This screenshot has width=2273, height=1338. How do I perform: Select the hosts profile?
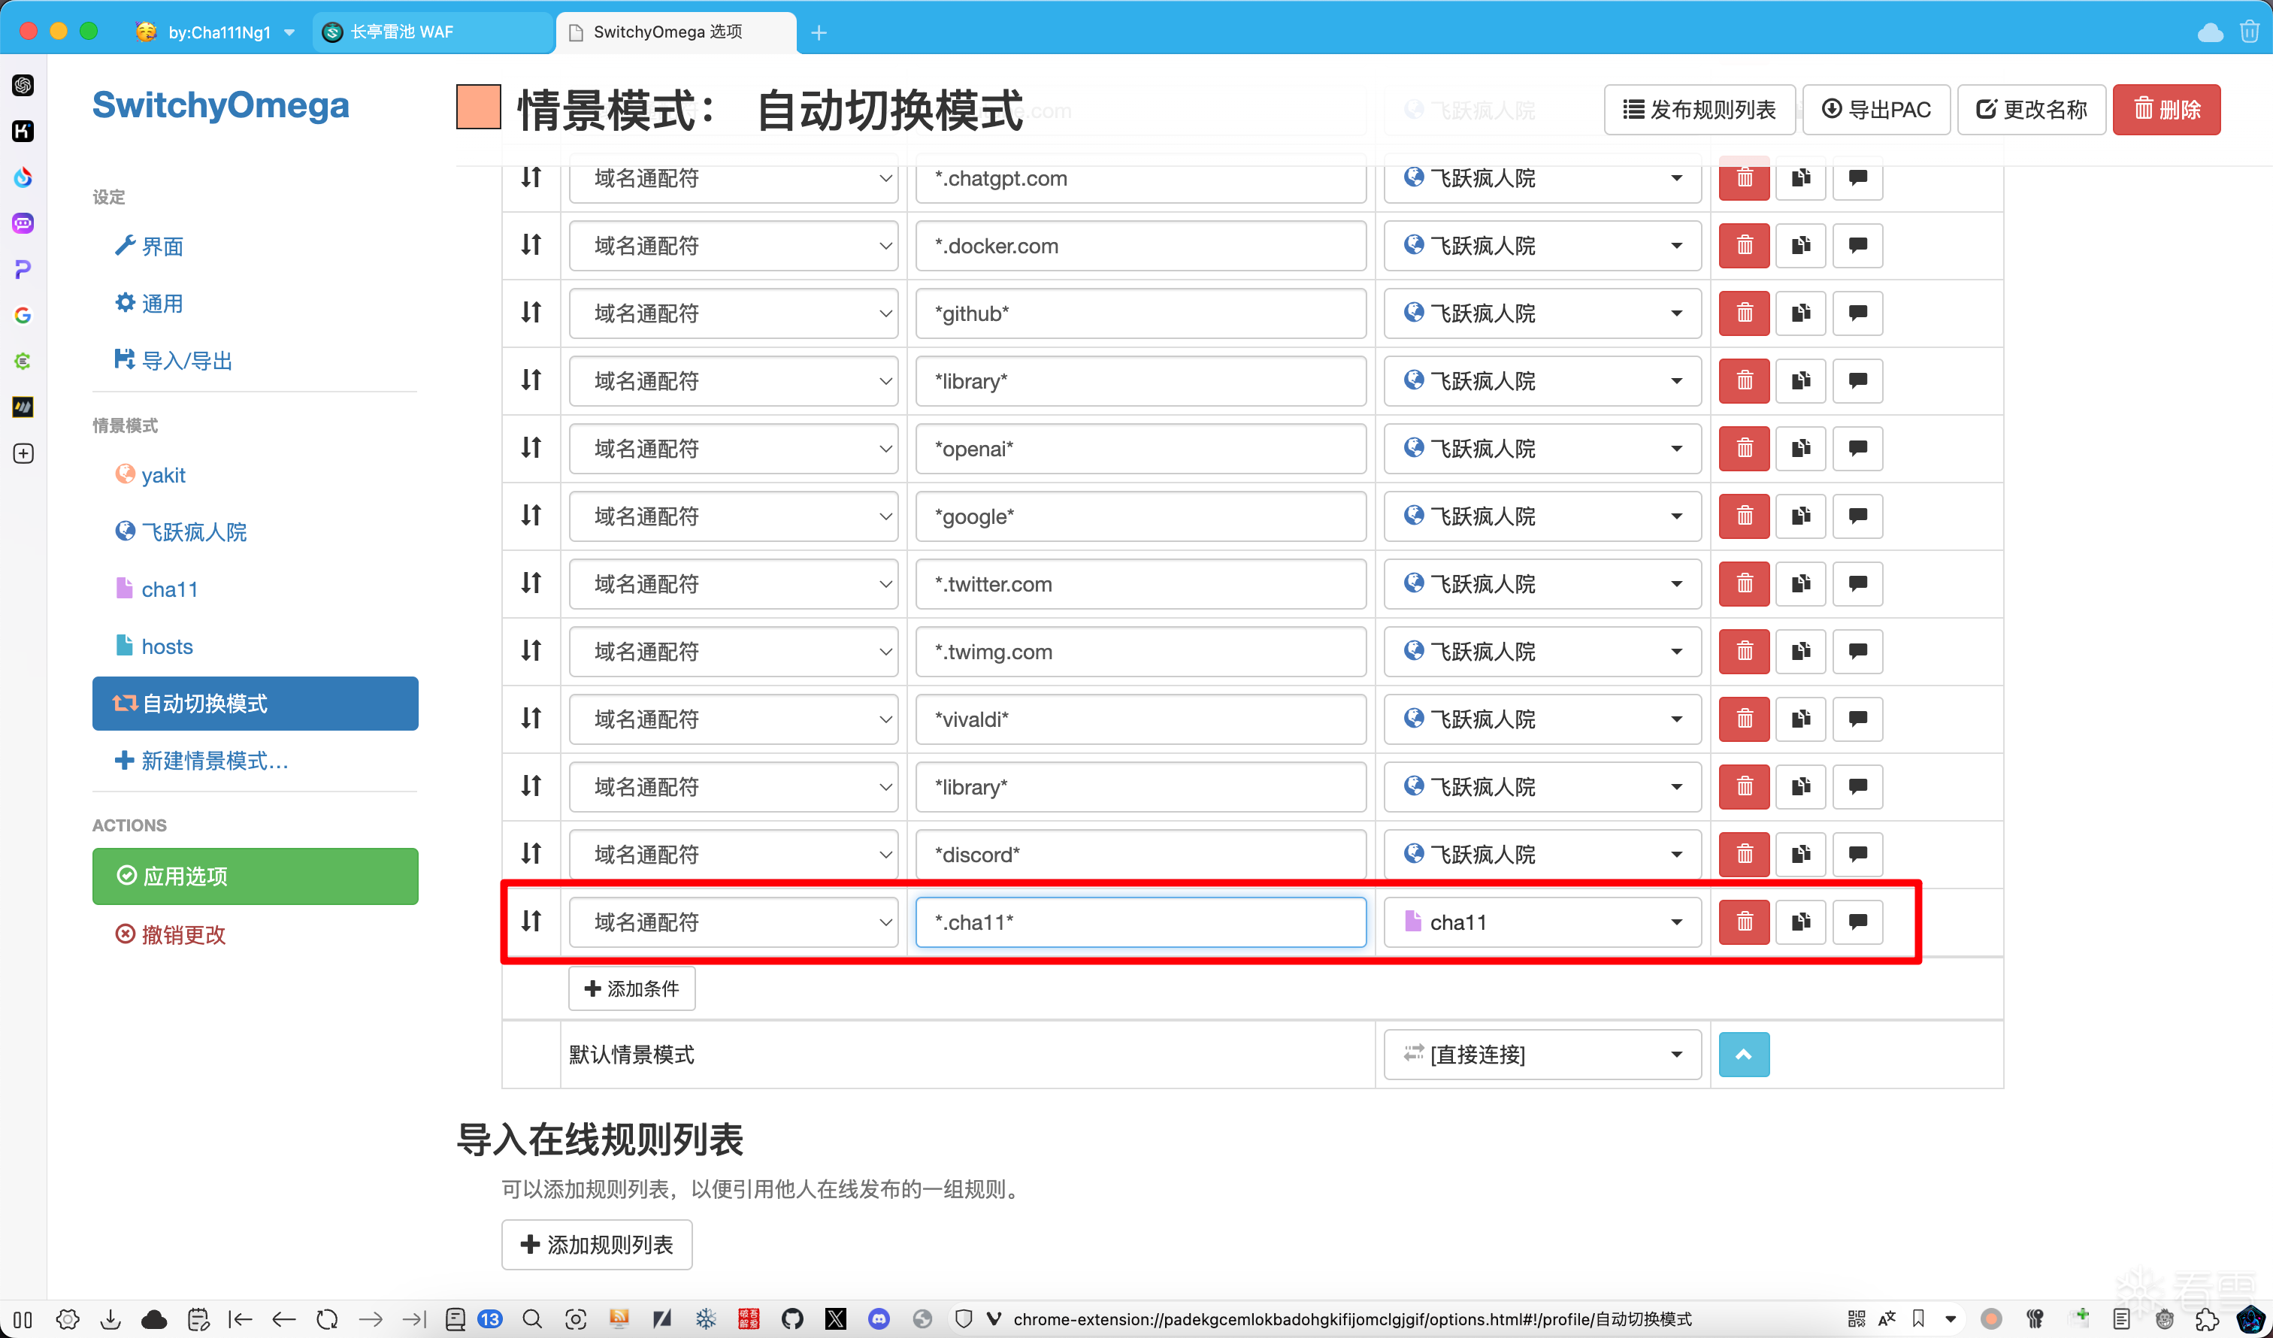[154, 646]
